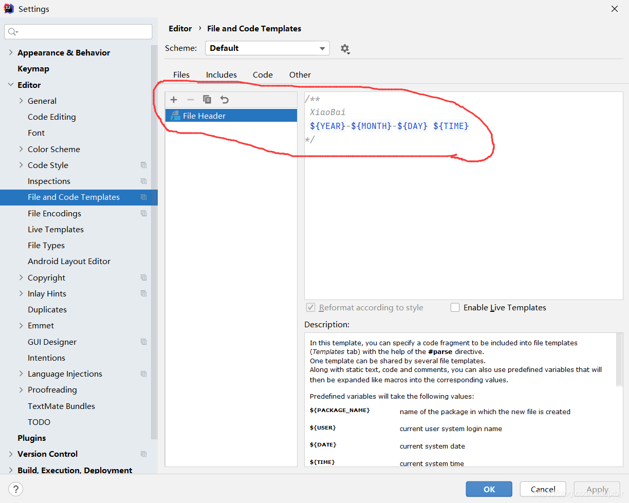Select File and Code Templates entry
The width and height of the screenshot is (629, 503).
(x=79, y=197)
